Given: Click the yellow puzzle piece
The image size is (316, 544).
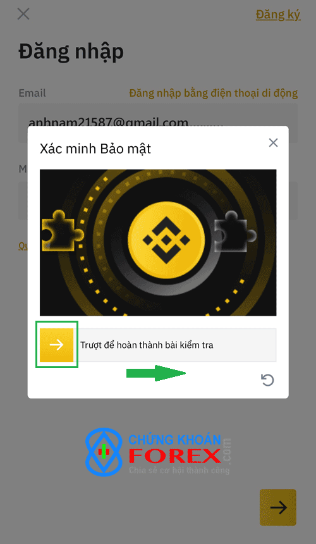Looking at the screenshot, I should [63, 230].
